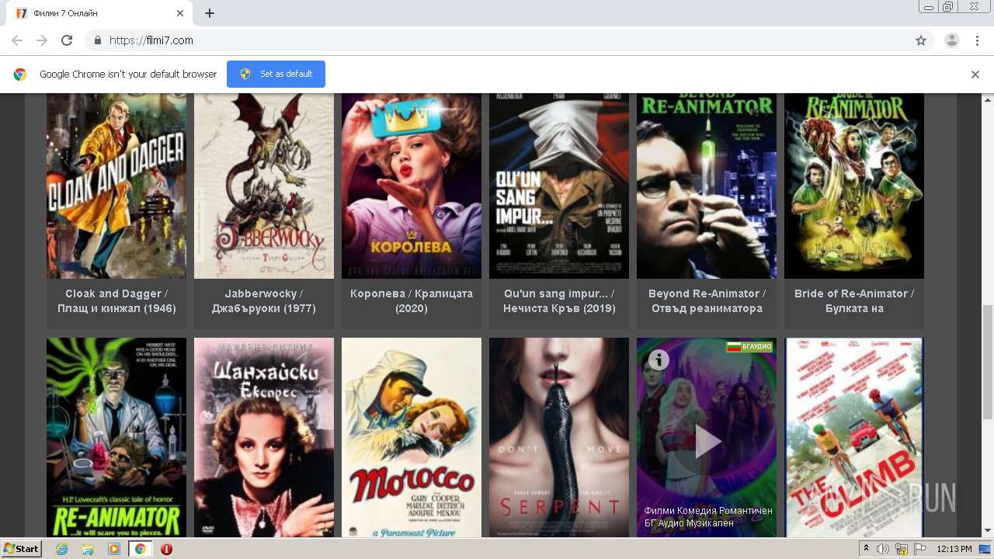Switch to Chrome taskbar button
This screenshot has height=559, width=994.
141,549
